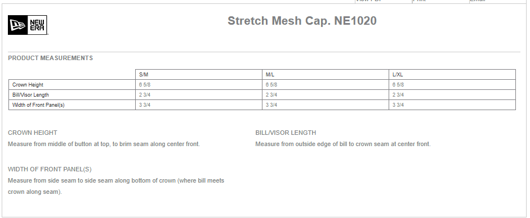Select the L/XL column header

click(x=452, y=75)
